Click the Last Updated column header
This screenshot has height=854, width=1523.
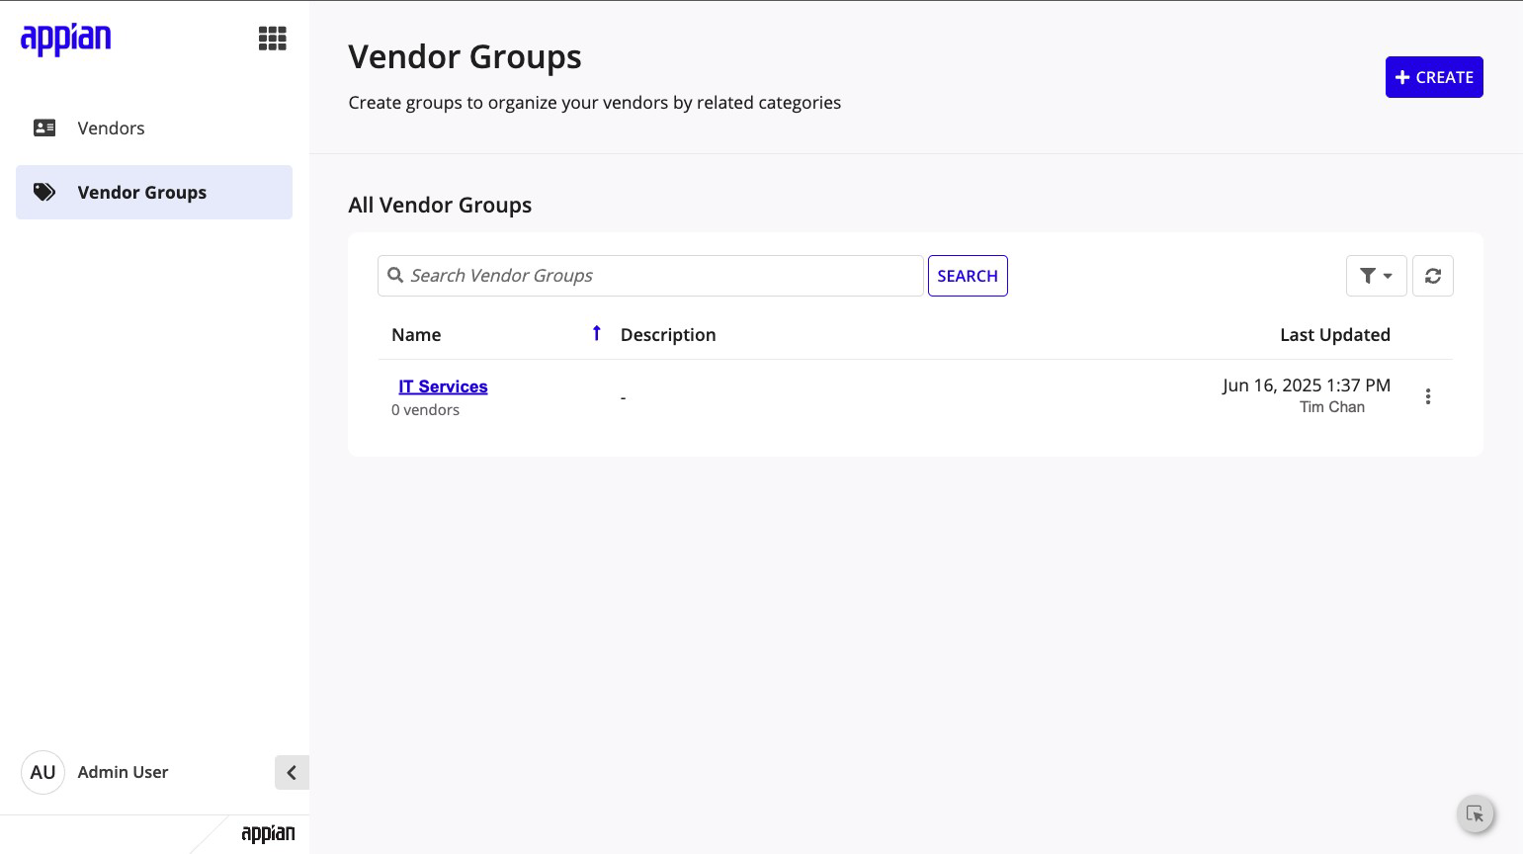pos(1335,334)
